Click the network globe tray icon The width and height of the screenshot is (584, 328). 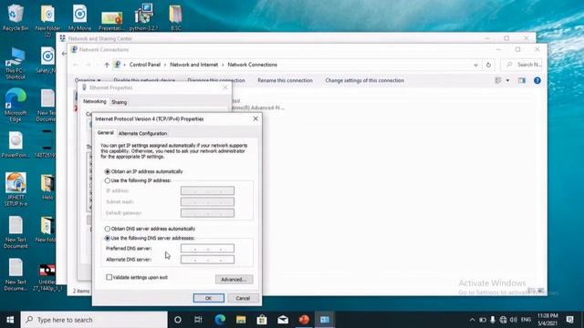click(x=503, y=320)
